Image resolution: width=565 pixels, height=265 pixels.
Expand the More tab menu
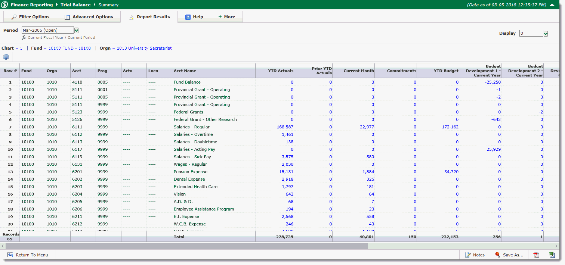[x=227, y=17]
